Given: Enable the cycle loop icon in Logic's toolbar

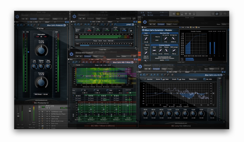Looking at the screenshot, I should pos(178,14).
